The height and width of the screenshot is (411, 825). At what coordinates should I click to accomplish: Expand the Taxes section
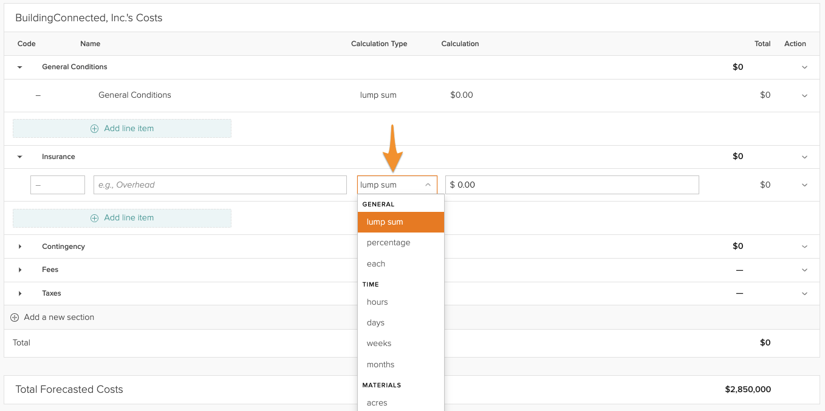tap(19, 293)
